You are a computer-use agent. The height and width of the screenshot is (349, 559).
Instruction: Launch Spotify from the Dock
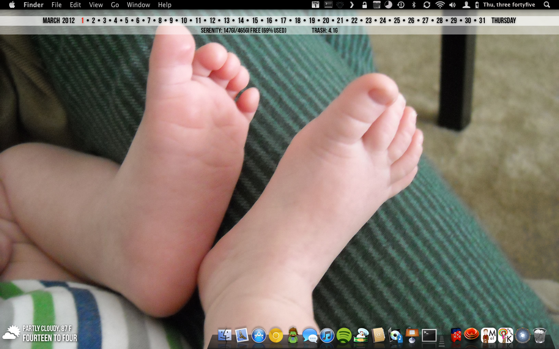point(344,335)
